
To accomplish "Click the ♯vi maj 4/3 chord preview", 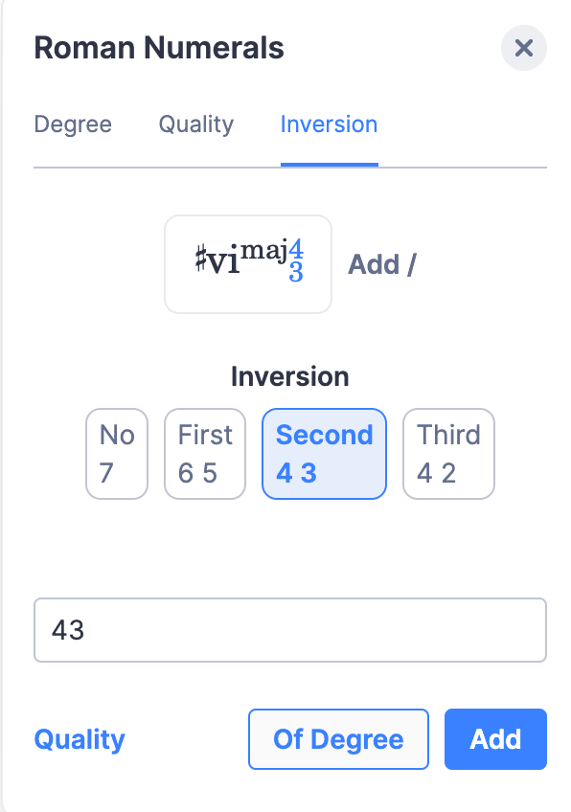I will point(247,263).
